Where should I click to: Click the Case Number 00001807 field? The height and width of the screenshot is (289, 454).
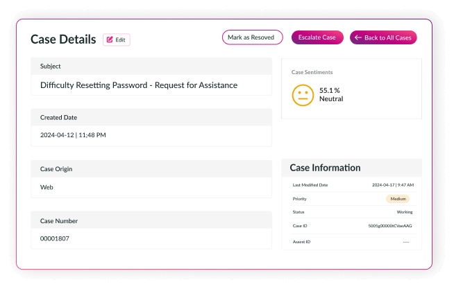pyautogui.click(x=55, y=238)
